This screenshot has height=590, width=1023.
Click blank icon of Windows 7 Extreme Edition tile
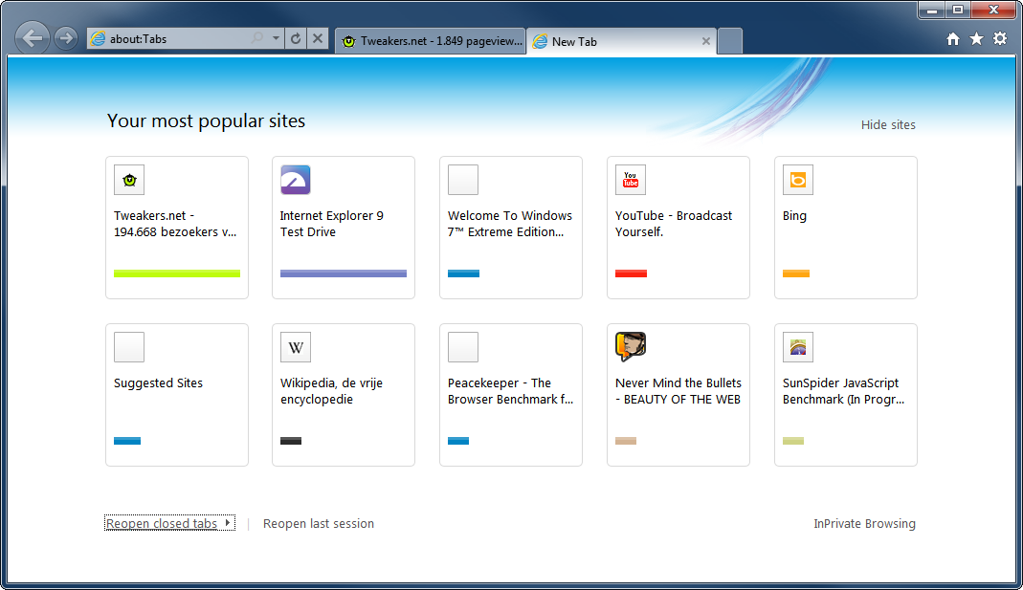[463, 180]
